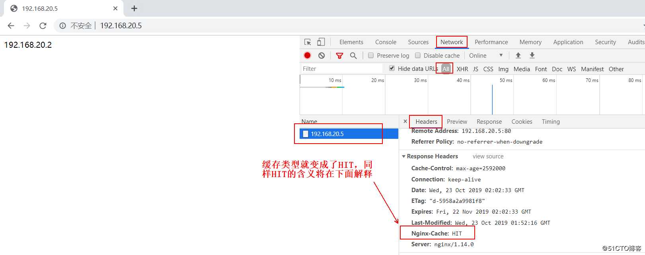Switch to the Elements panel
The image size is (645, 255).
(x=351, y=42)
